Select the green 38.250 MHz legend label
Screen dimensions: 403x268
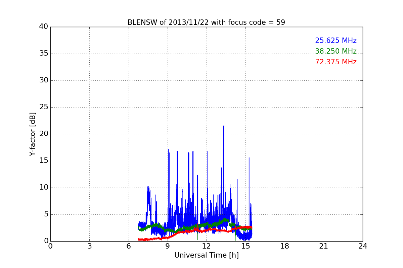(336, 51)
